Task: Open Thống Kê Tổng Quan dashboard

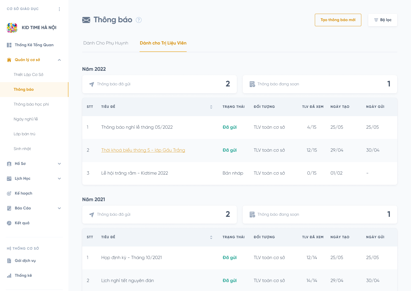Action: pos(34,45)
